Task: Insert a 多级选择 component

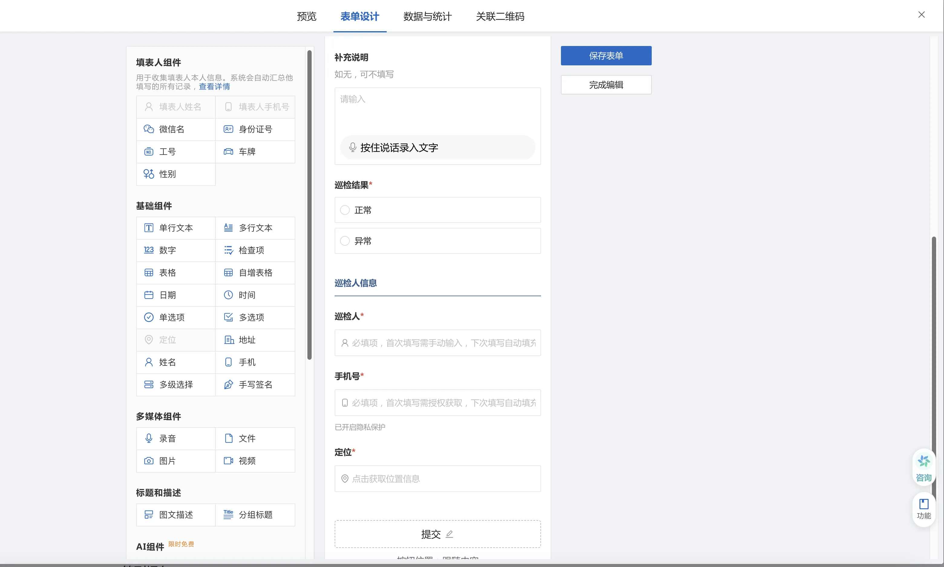Action: pos(176,384)
